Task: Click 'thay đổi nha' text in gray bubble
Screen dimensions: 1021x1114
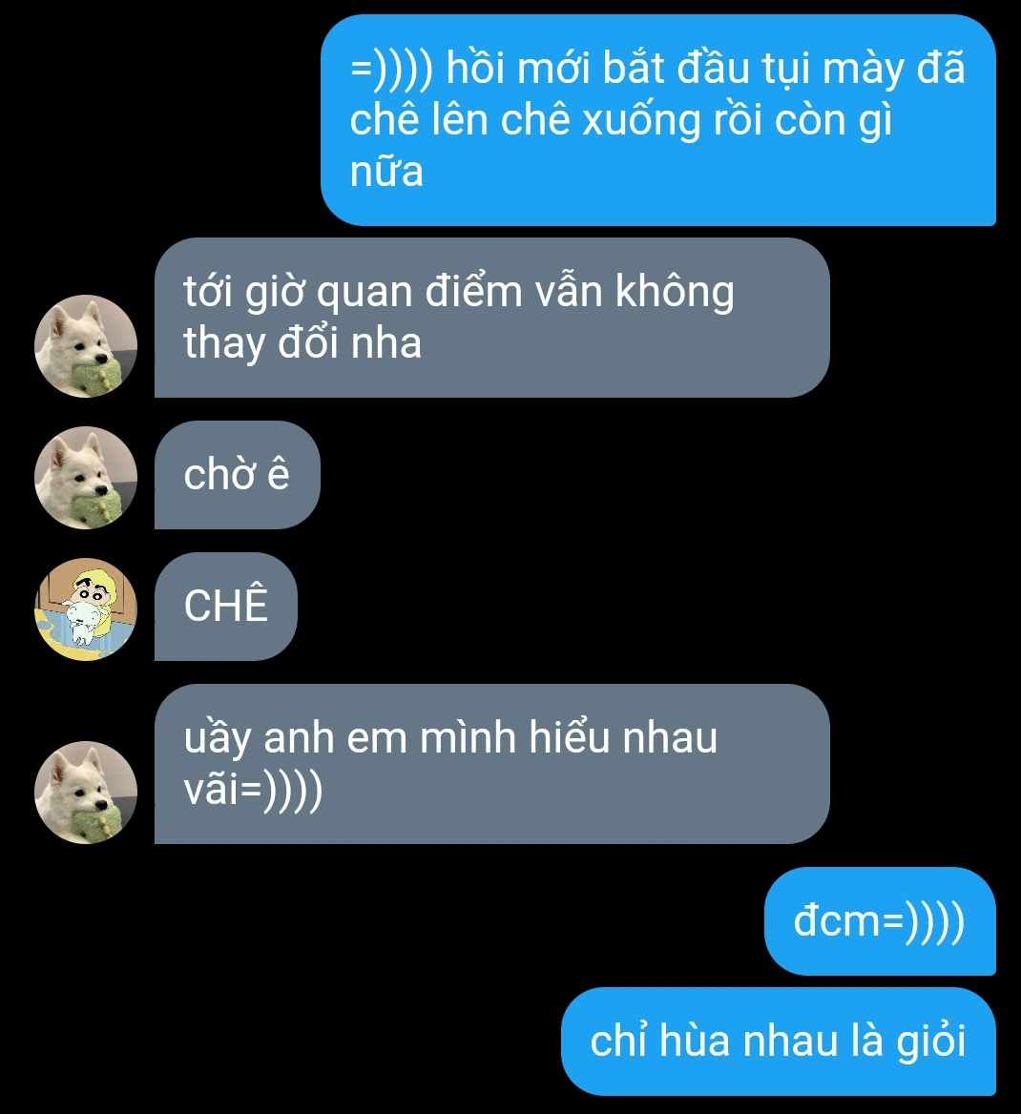Action: coord(302,343)
